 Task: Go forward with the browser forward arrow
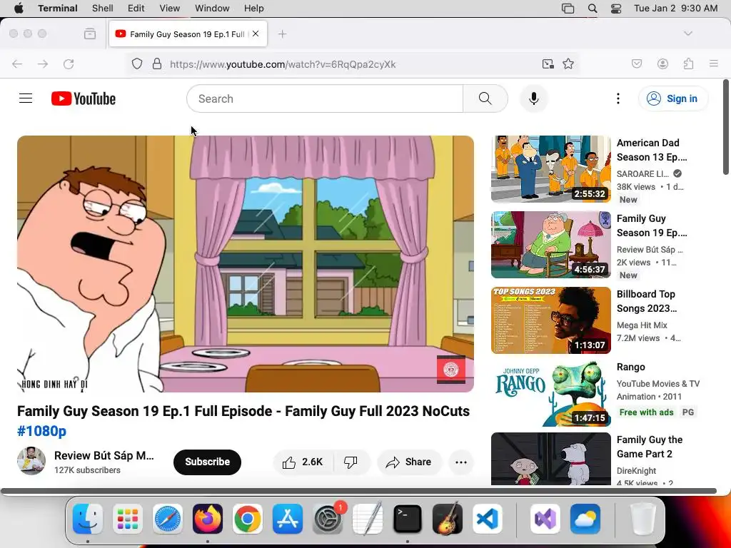pos(43,64)
